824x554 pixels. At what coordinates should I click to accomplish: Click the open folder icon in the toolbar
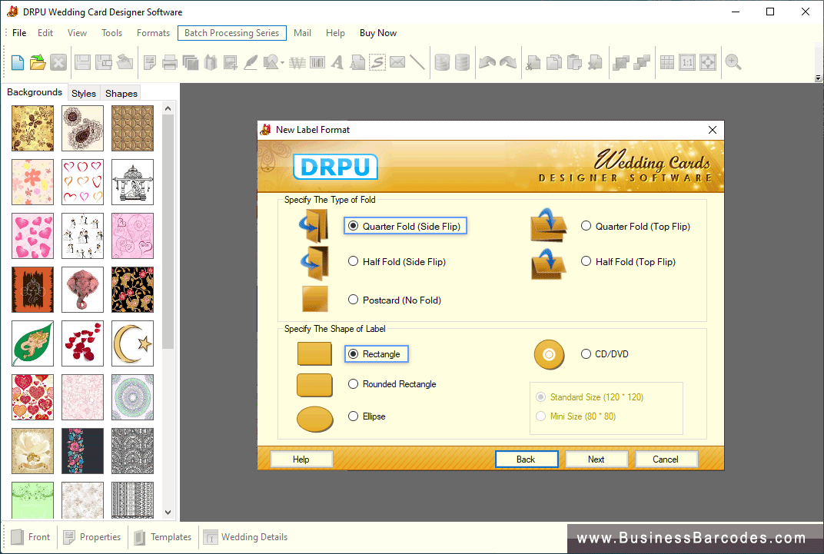[38, 62]
